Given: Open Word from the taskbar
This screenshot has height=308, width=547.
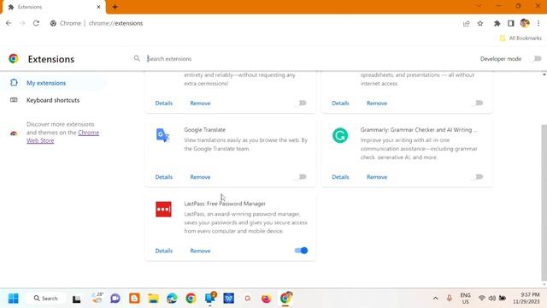Looking at the screenshot, I should 228,299.
